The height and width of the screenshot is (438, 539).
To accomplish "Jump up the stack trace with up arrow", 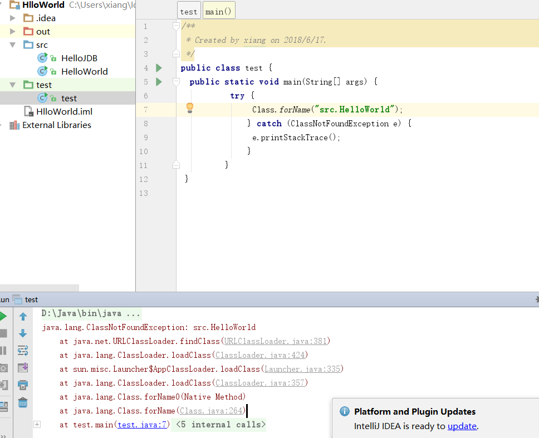I will [23, 316].
